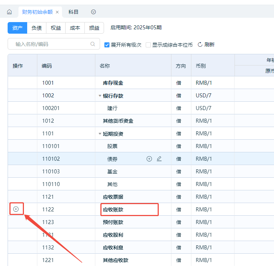Select the 权益 category tab
Viewport: 274px width, 266px height.
pyautogui.click(x=56, y=28)
